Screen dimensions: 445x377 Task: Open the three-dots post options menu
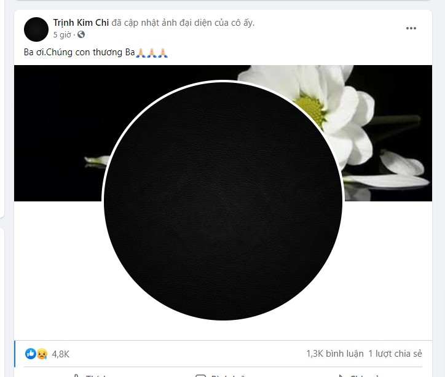click(411, 28)
